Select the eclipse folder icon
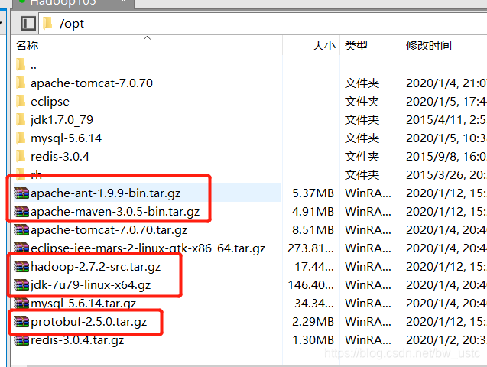Screen dimensions: 487x367 click(x=21, y=101)
